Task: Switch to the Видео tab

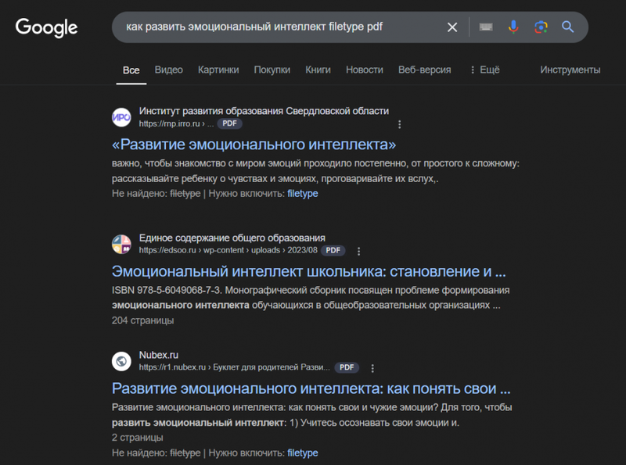Action: click(x=168, y=70)
